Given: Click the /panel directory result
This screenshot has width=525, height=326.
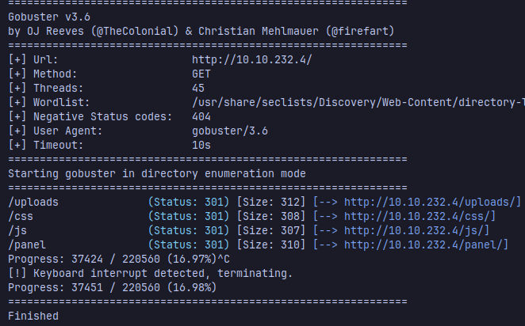Looking at the screenshot, I should point(27,244).
